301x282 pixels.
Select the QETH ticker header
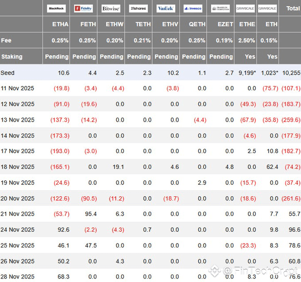point(197,24)
